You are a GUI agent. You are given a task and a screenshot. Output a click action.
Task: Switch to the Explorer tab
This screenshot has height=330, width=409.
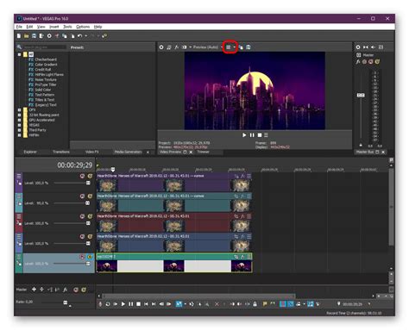30,152
